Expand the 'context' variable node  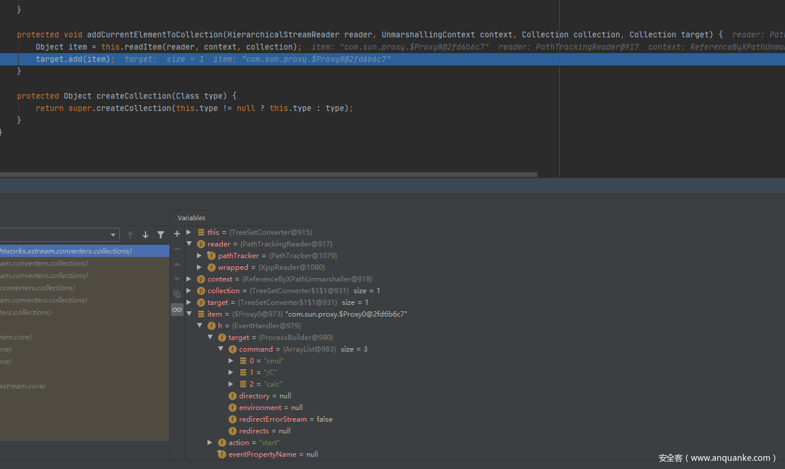coord(189,279)
